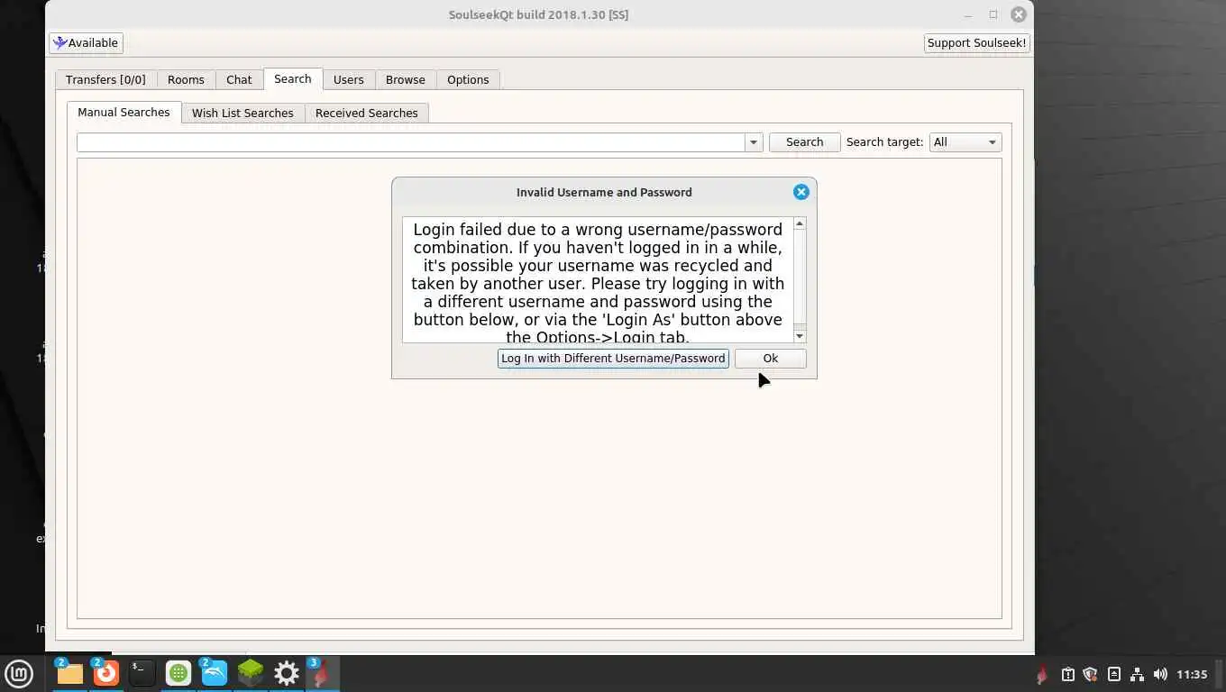Click the Available status button

[86, 42]
